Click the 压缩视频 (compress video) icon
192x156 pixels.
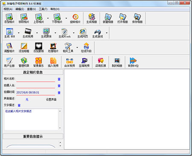pos(84,62)
